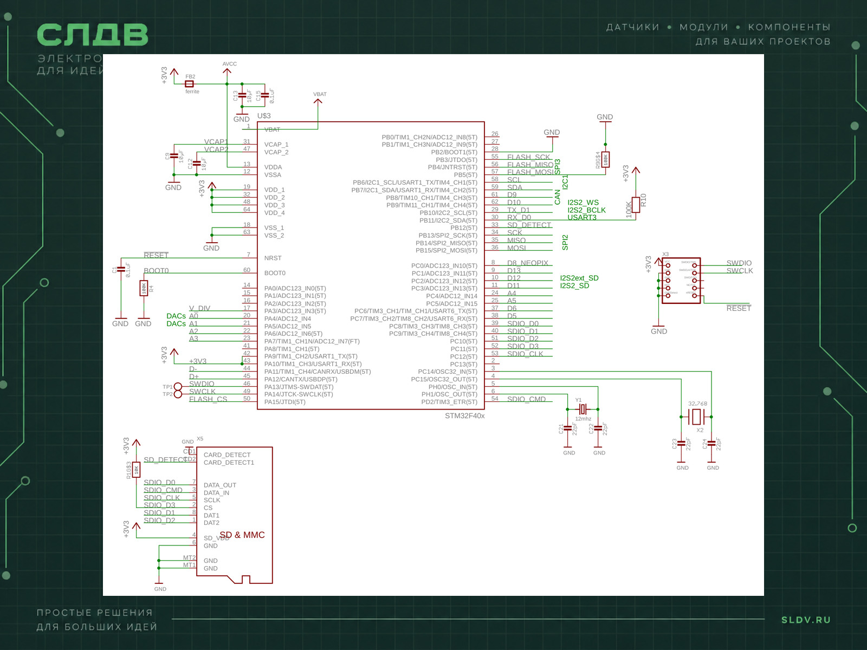Click the CARD_DETECT1 pin label
The height and width of the screenshot is (650, 867).
tap(229, 463)
